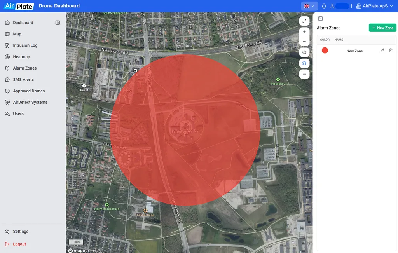Click Alarm Zones panel heading
398x253 pixels.
(328, 28)
